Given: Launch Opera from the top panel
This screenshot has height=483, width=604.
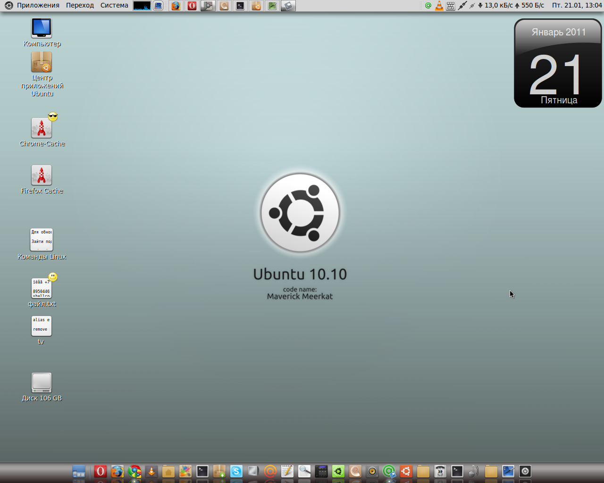Looking at the screenshot, I should (192, 6).
